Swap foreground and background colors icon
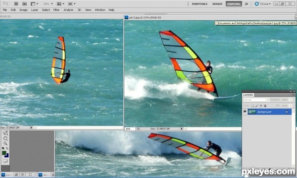Screen dimensions: 297x178 click(7, 148)
